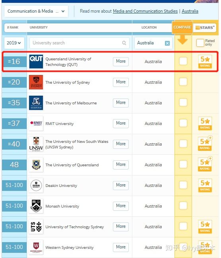Click More button for Deakin University
The image size is (221, 258).
[x=121, y=185]
